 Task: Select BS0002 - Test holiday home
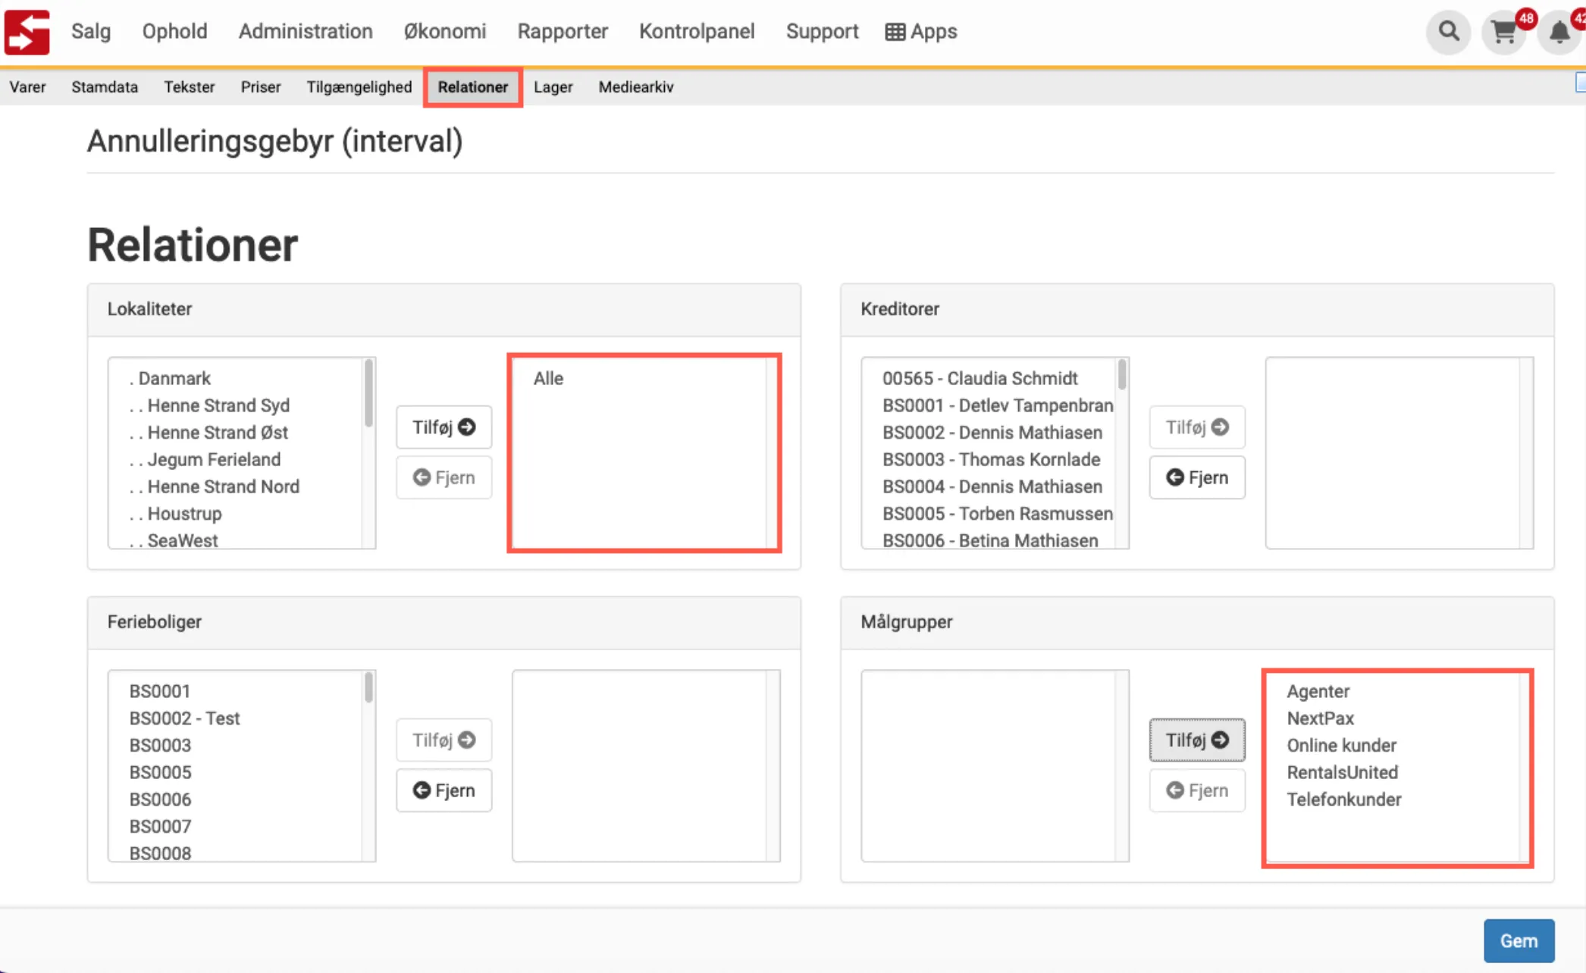184,718
